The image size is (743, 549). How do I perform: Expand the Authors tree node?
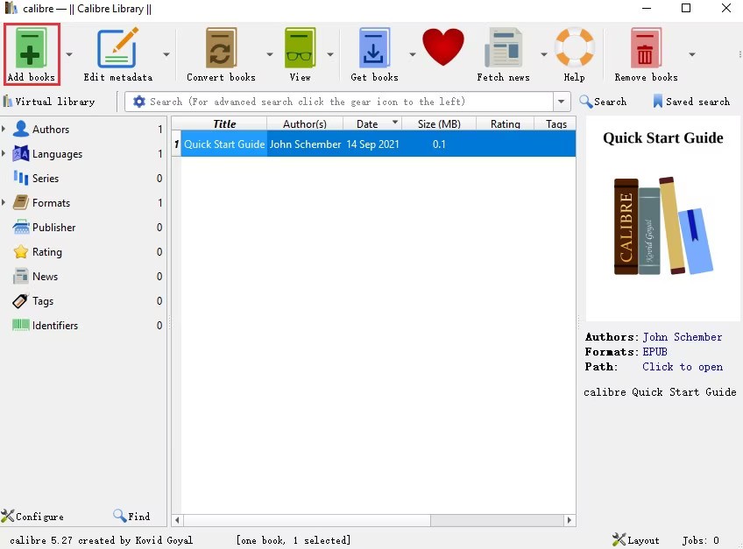[x=4, y=129]
